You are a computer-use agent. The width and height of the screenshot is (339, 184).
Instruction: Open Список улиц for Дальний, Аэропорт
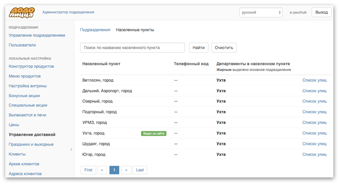(314, 91)
